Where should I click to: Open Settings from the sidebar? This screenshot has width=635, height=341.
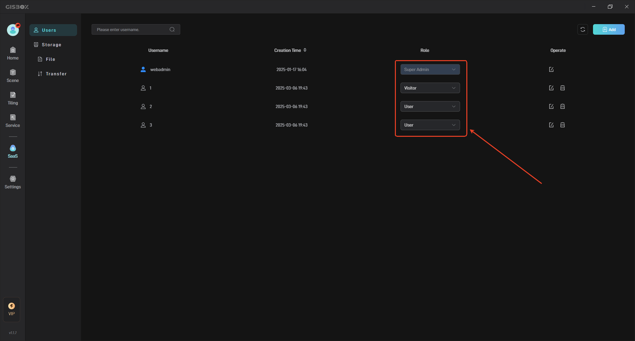pos(13,182)
